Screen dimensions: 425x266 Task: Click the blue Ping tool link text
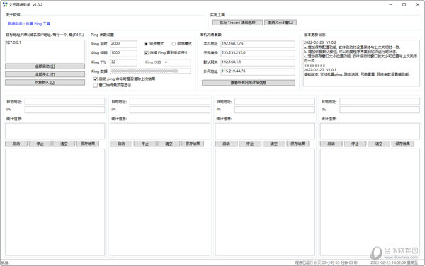tap(29, 24)
